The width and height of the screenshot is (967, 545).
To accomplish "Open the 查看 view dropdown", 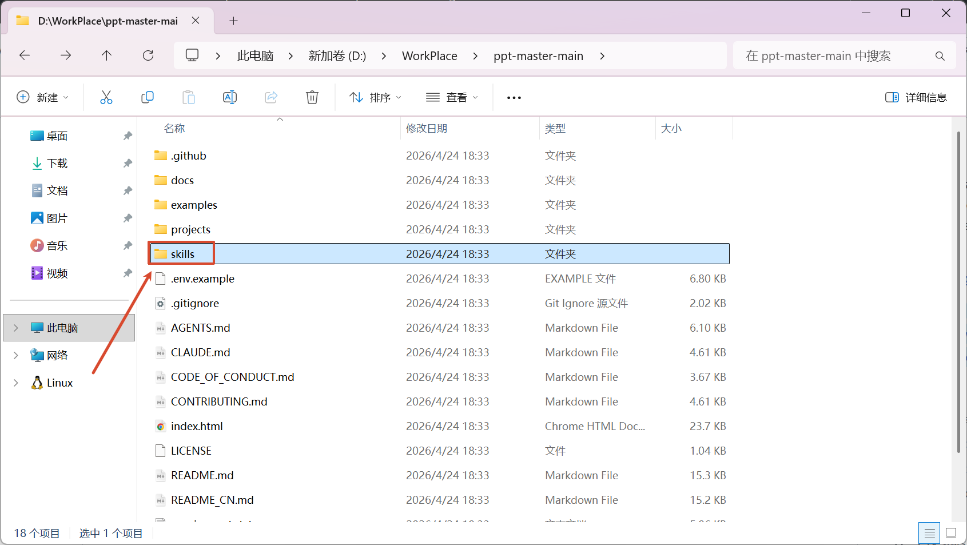I will (452, 97).
